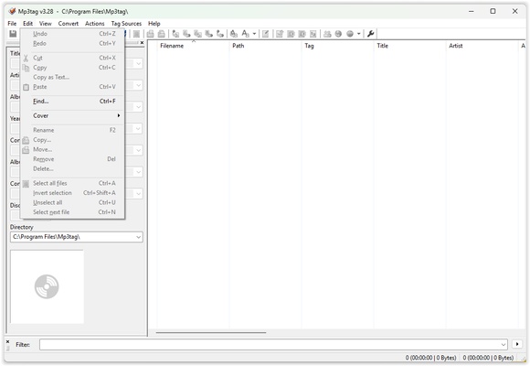Choose Remove Del menu entry
530x366 pixels.
point(72,159)
